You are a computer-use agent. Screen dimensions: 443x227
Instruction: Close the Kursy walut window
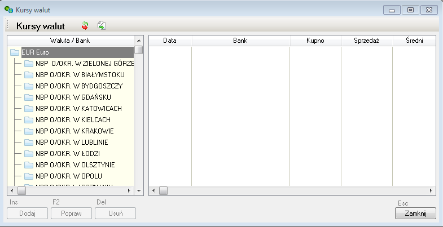point(429,10)
